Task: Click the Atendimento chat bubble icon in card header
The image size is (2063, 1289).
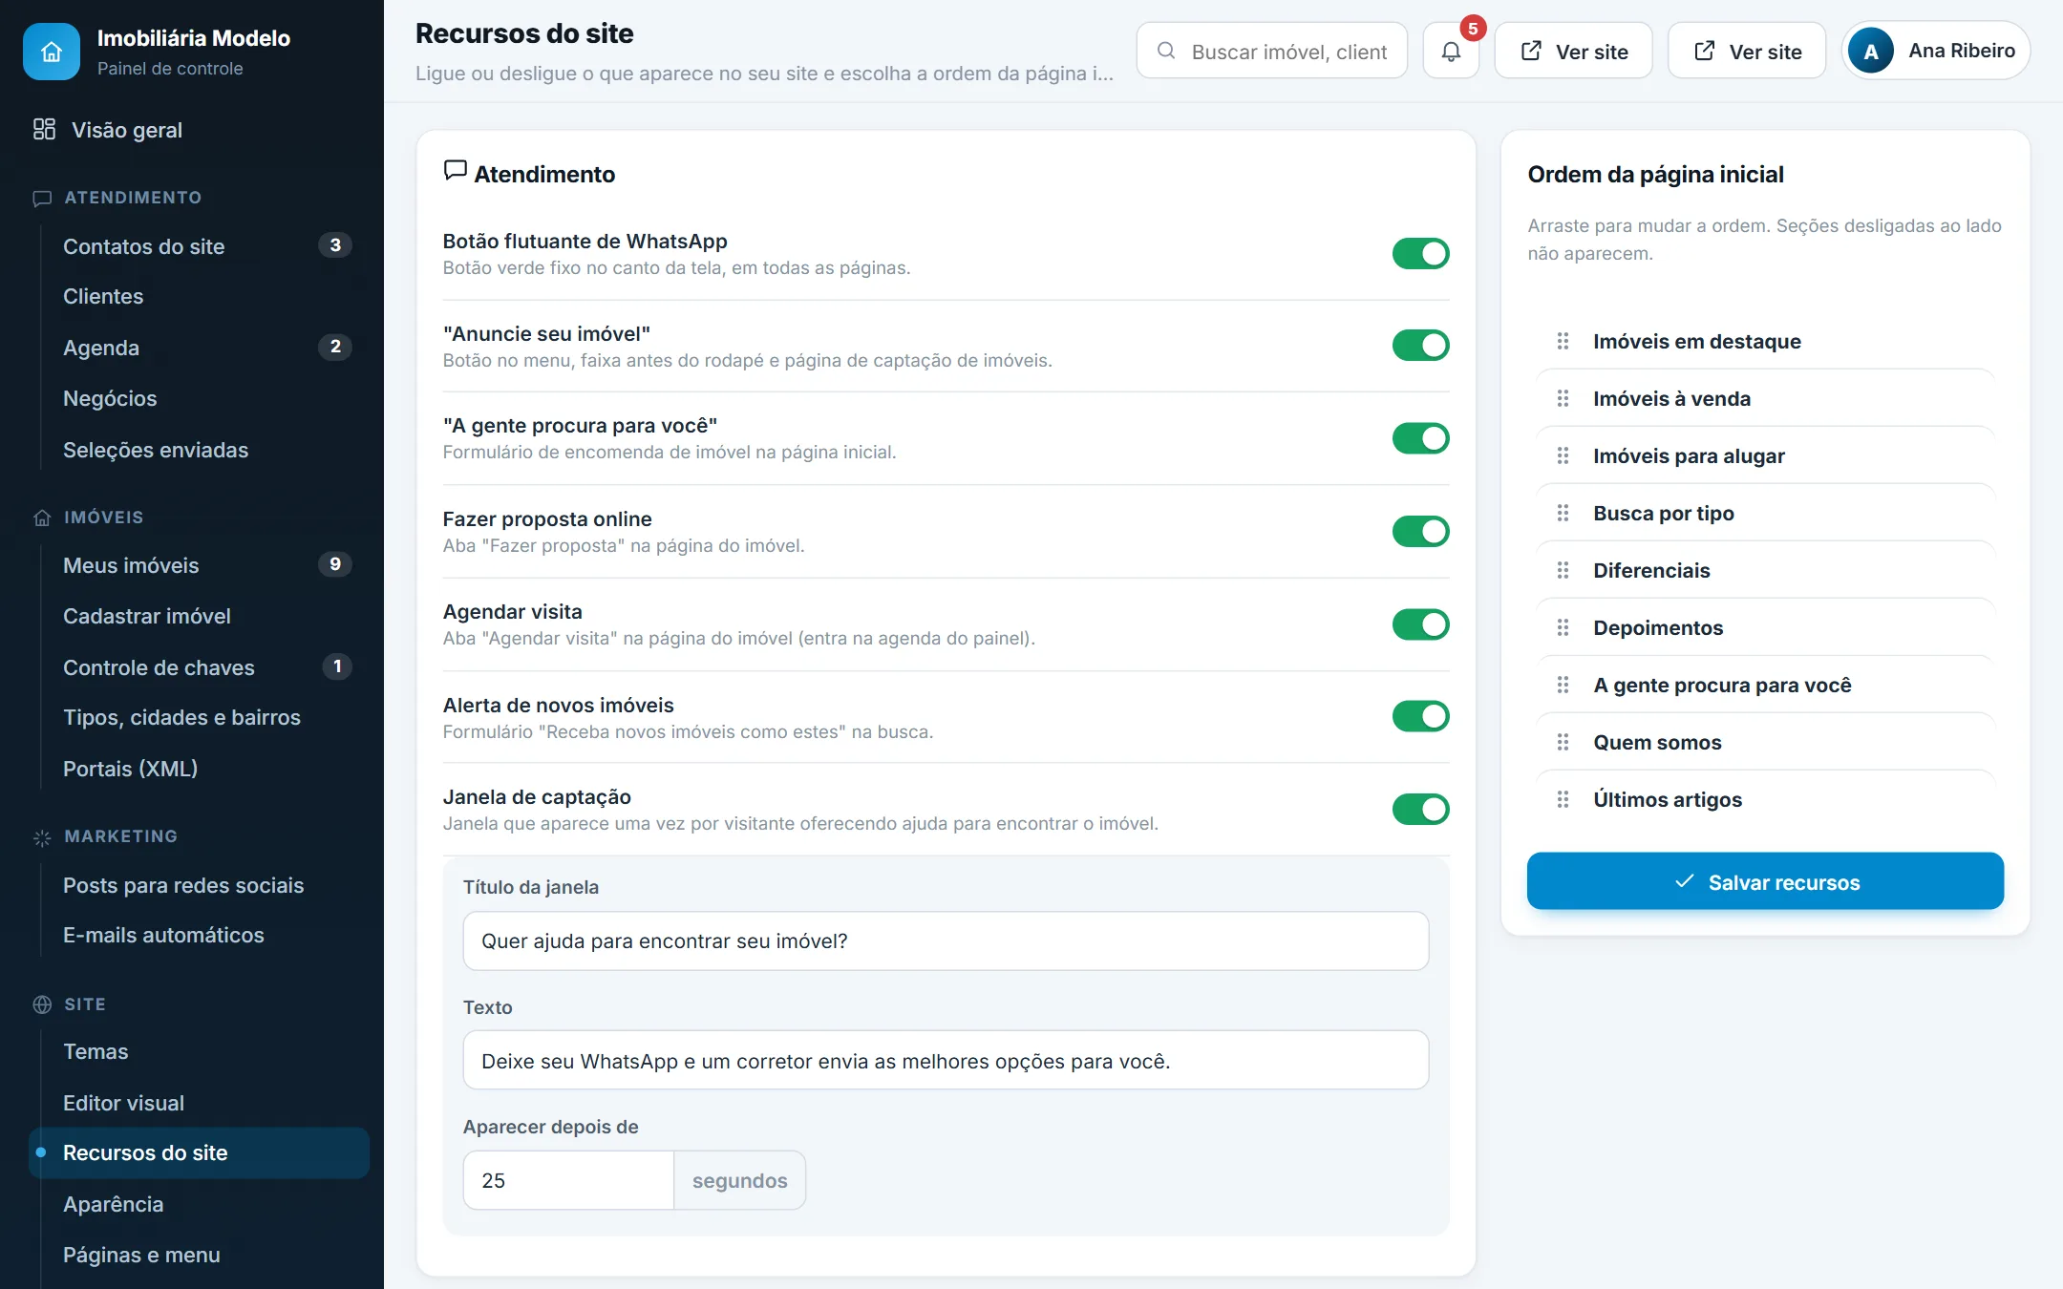Action: (x=456, y=171)
